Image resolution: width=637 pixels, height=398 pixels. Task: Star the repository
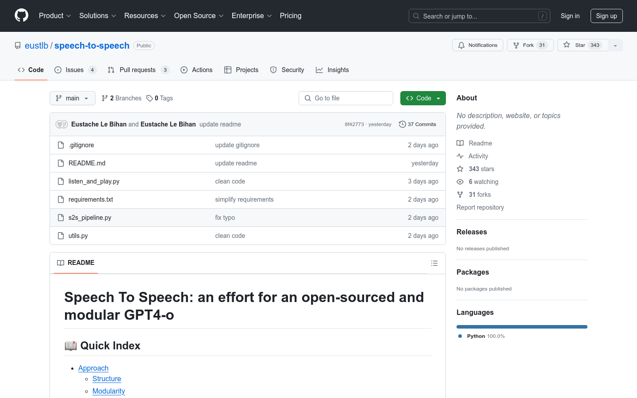[x=583, y=45]
